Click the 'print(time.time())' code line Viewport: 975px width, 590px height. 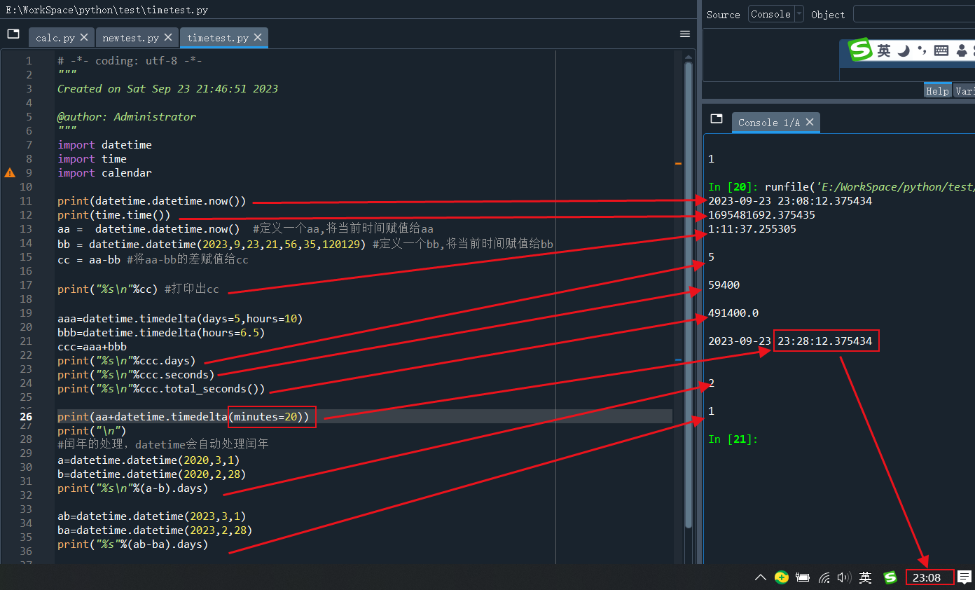(x=113, y=214)
